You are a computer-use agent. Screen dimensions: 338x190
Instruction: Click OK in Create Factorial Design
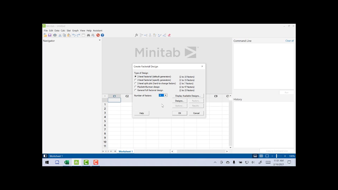(x=180, y=113)
